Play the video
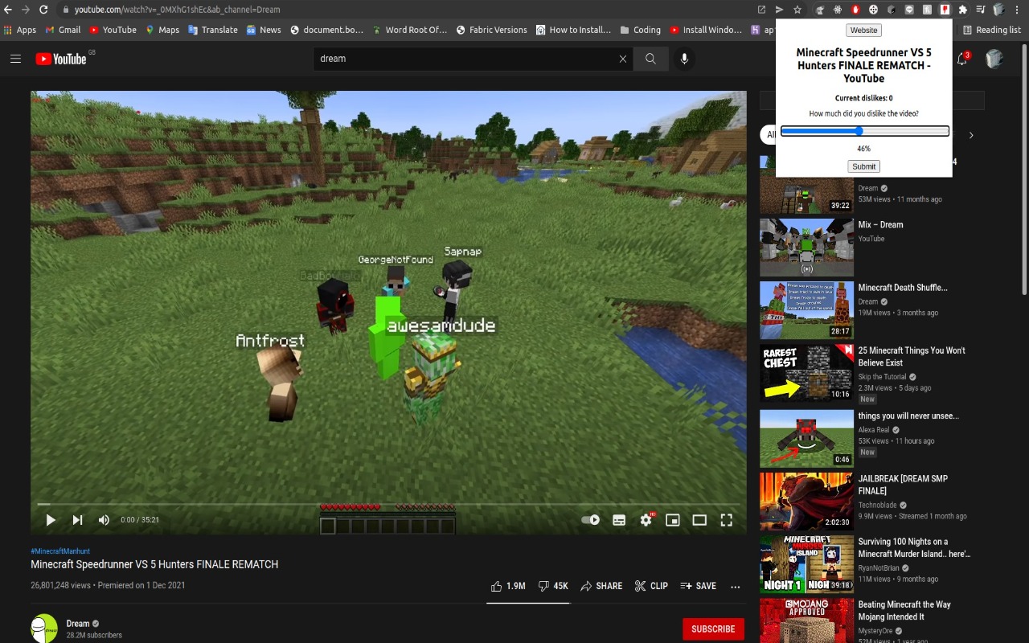 click(50, 520)
